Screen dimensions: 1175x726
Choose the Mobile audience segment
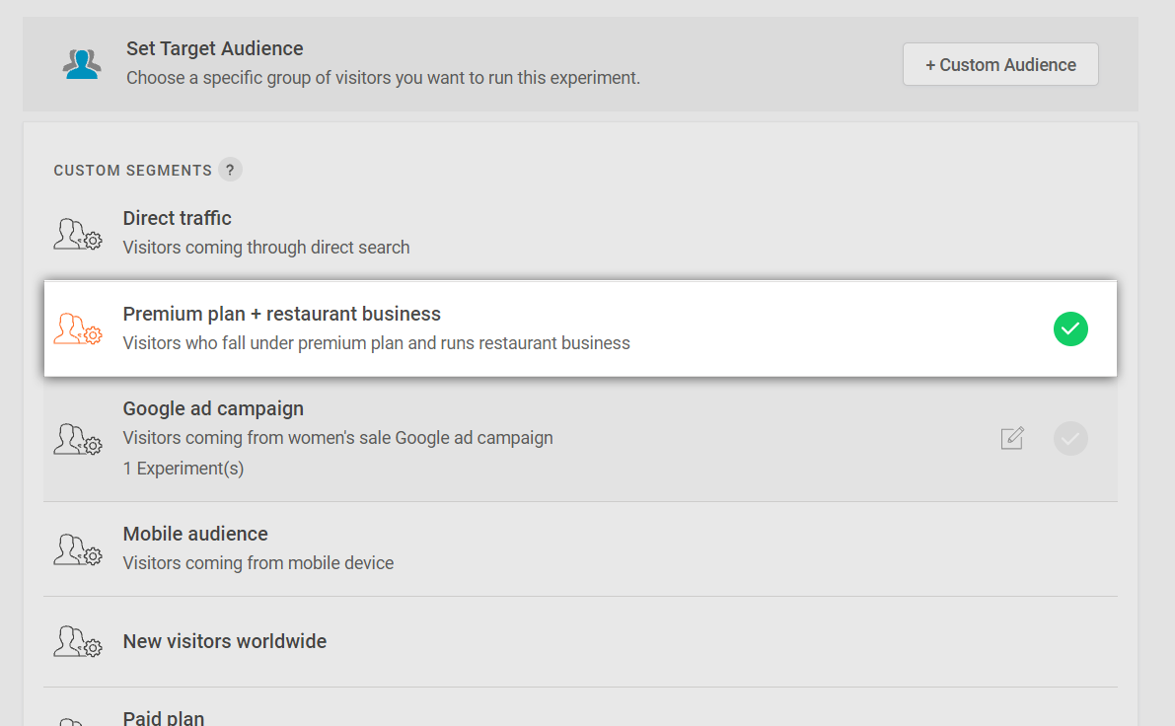tap(195, 534)
